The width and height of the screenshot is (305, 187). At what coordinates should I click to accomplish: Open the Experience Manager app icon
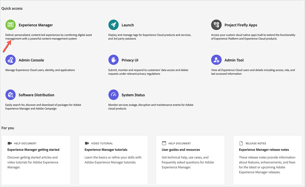point(10,25)
